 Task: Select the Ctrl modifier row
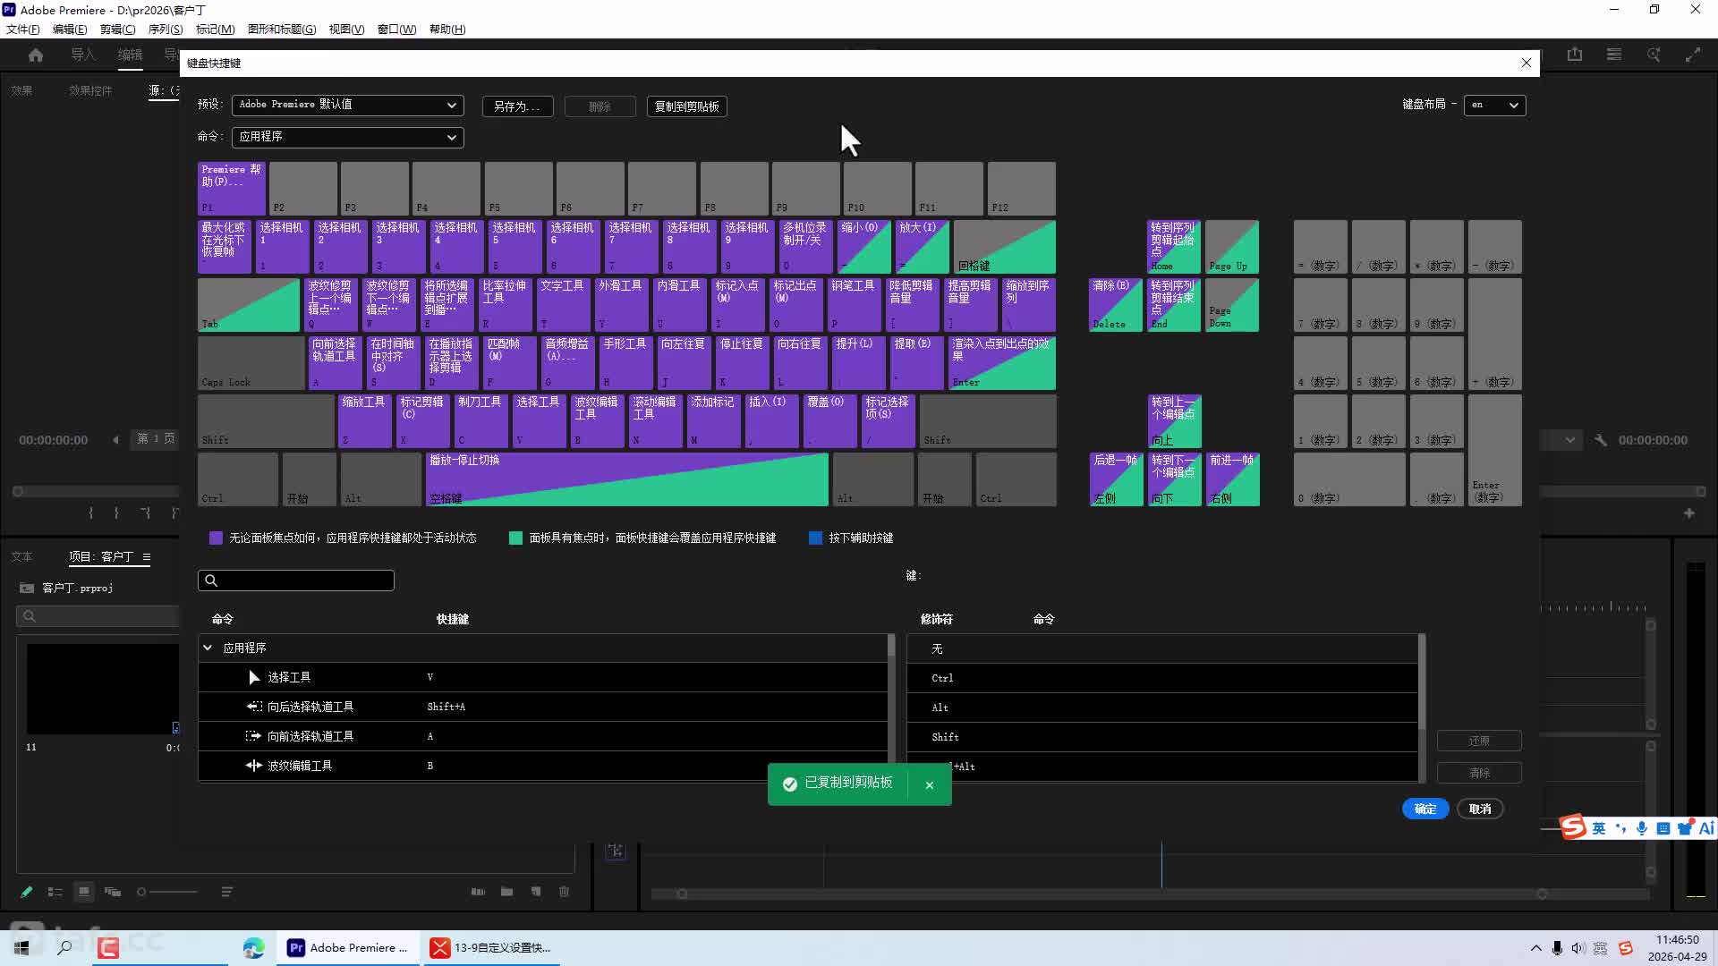tap(1163, 678)
